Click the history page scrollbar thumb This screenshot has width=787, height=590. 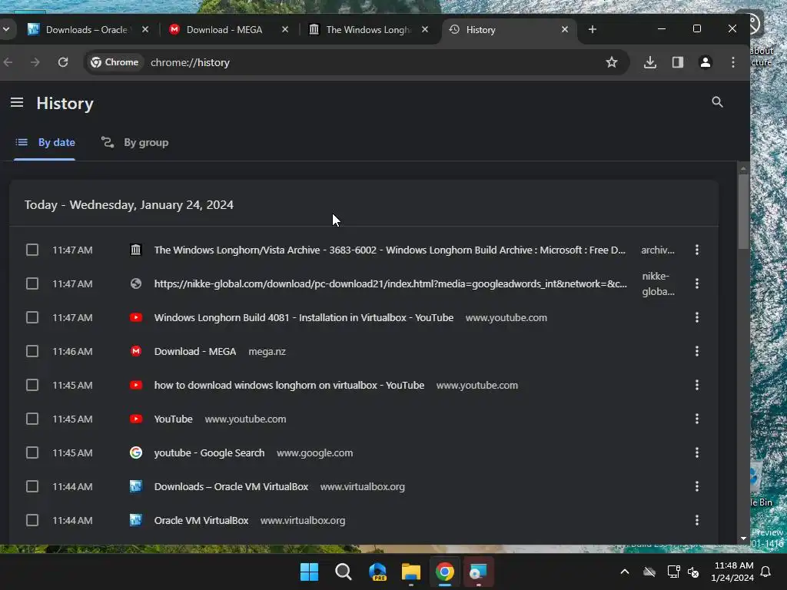pyautogui.click(x=743, y=210)
